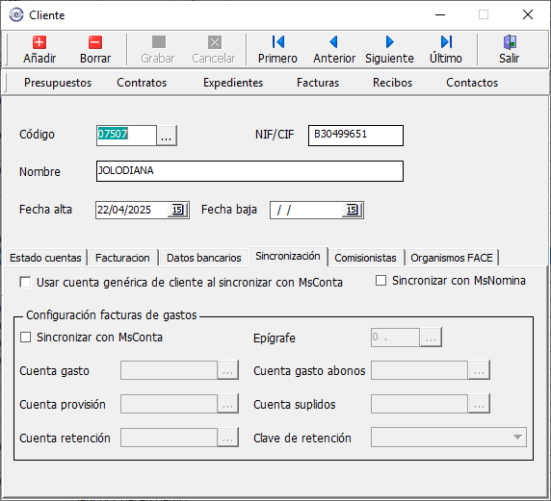Exit with the Salir door icon

pos(510,42)
